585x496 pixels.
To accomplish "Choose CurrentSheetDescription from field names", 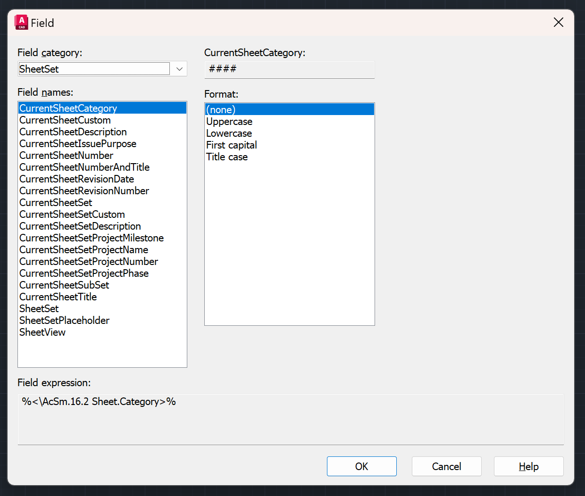I will 73,132.
